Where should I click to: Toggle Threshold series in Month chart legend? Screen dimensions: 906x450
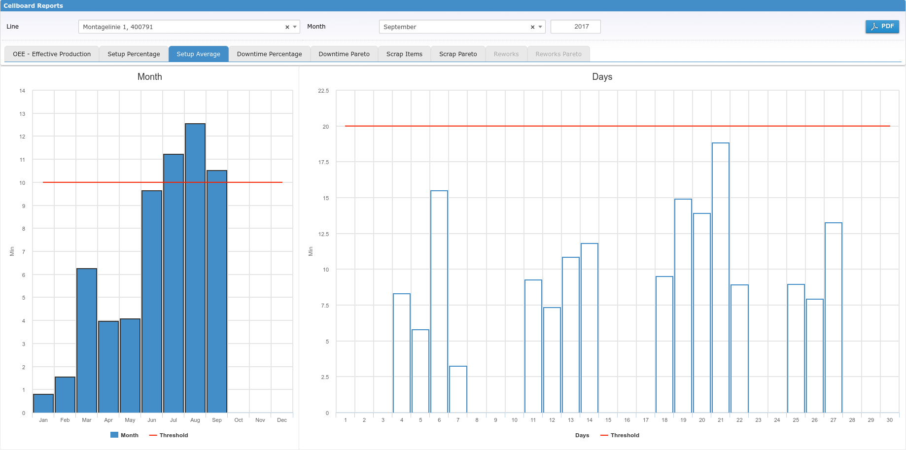169,435
